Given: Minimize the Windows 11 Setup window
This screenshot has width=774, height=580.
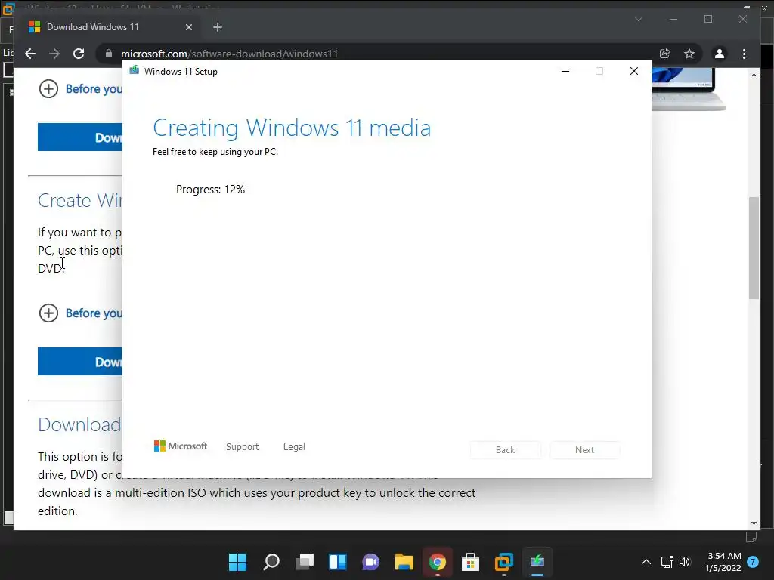Looking at the screenshot, I should point(565,72).
